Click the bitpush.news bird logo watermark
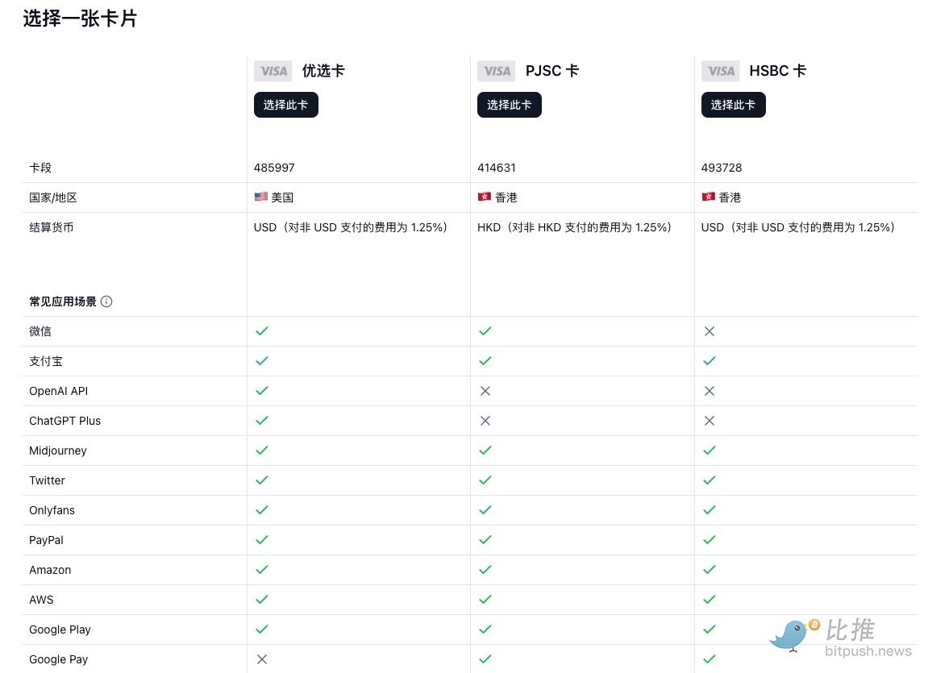The image size is (928, 673). (793, 634)
